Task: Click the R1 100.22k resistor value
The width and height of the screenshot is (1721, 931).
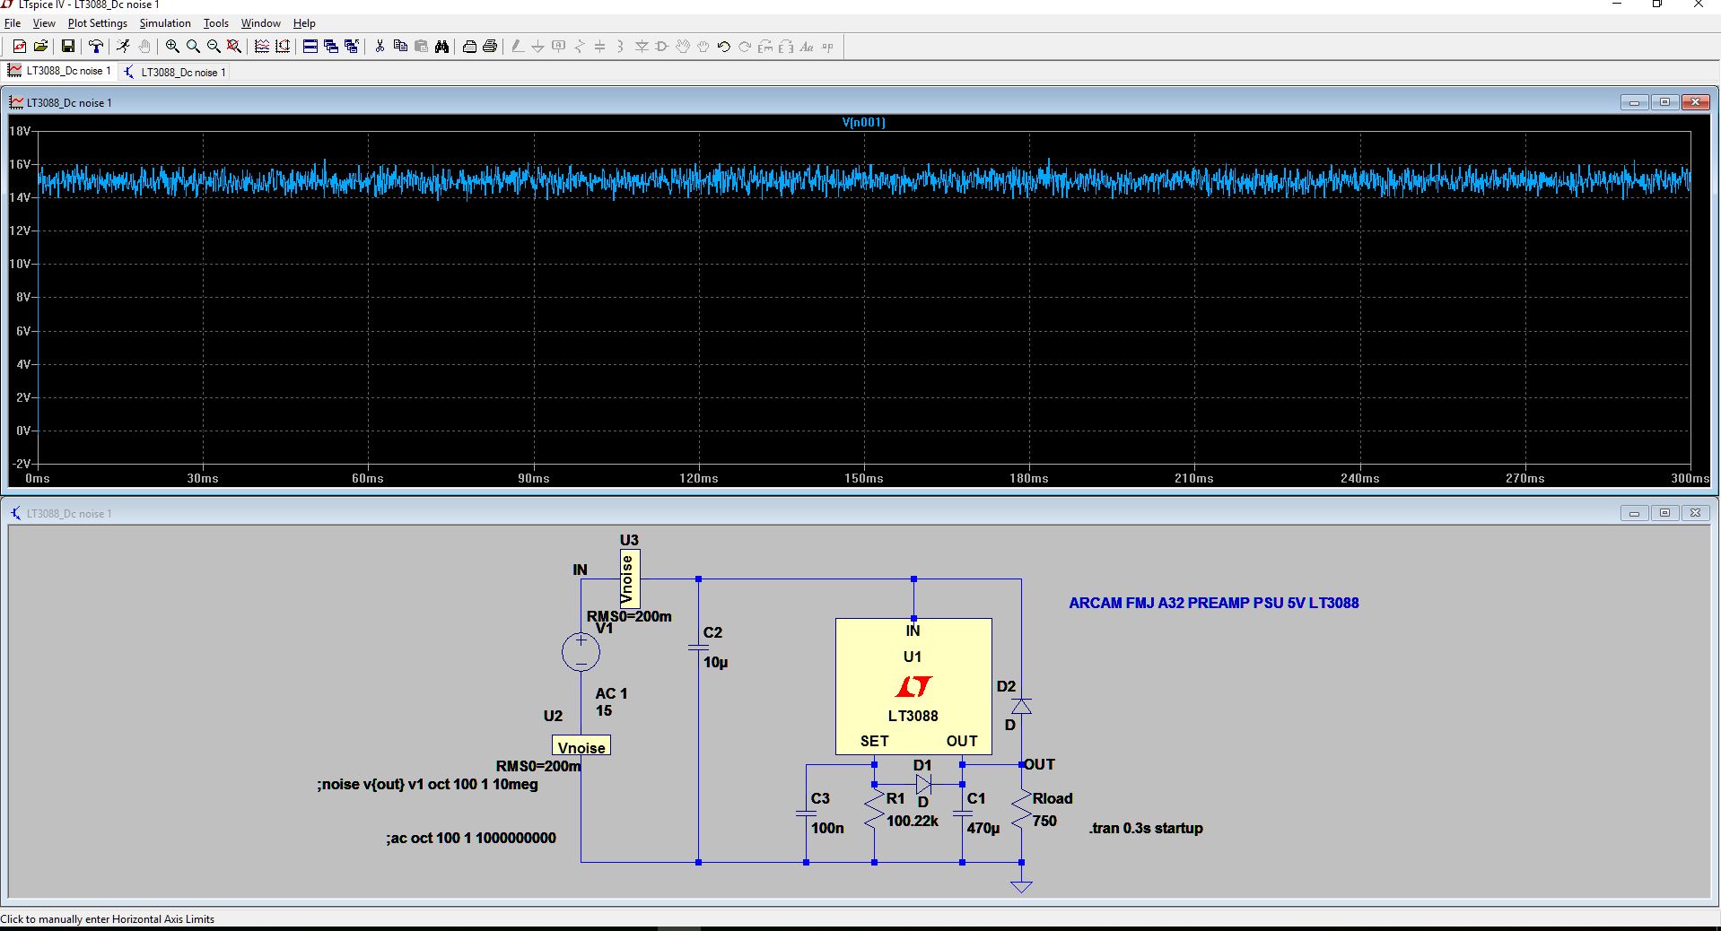Action: click(913, 821)
